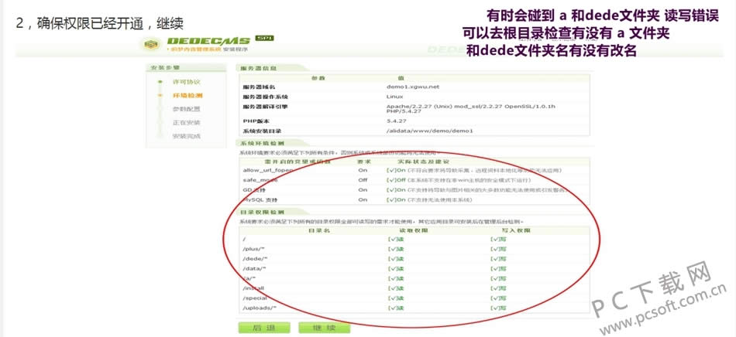Click the SP1 version badge
Image resolution: width=736 pixels, height=337 pixels.
tap(264, 39)
